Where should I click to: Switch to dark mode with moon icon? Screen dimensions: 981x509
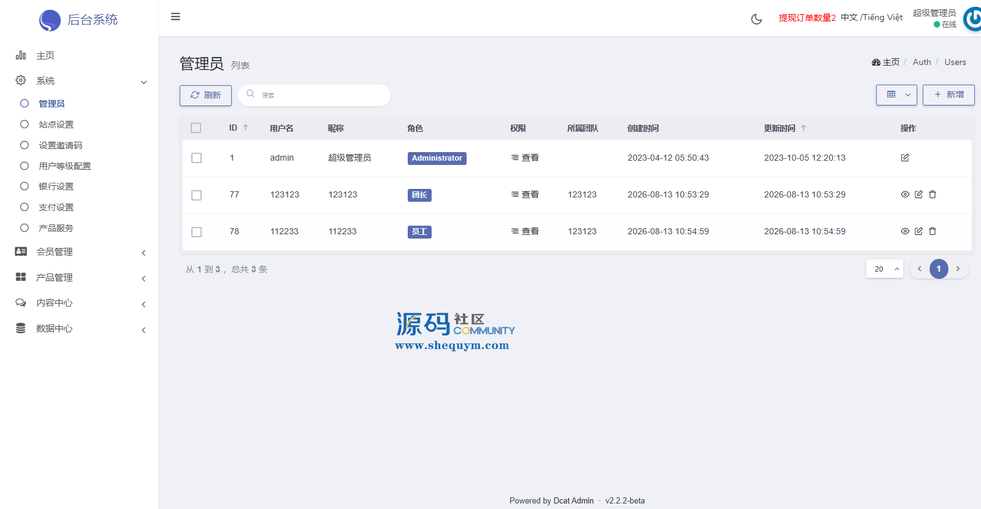757,19
